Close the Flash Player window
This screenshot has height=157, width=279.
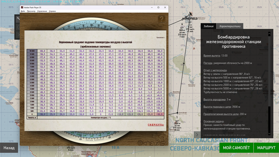pos(165,8)
